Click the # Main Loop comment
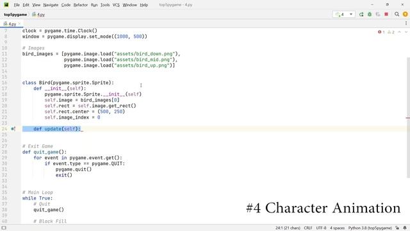The height and width of the screenshot is (231, 410). [x=38, y=193]
